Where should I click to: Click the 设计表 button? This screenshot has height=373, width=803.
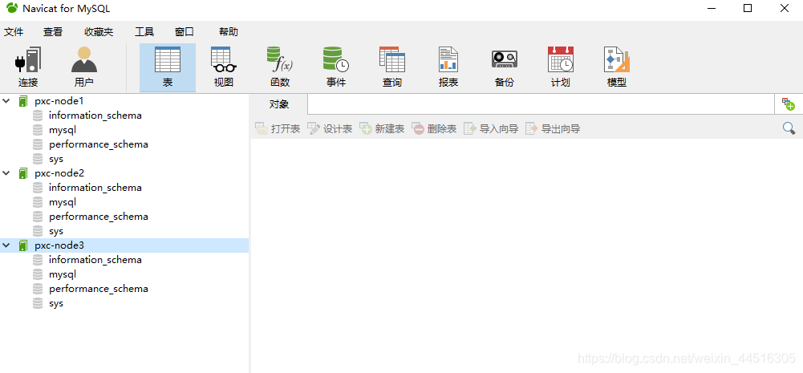[x=330, y=129]
